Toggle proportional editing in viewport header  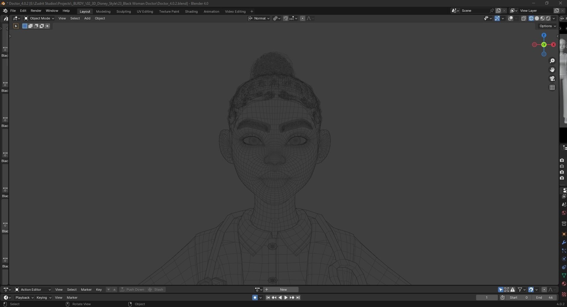click(x=302, y=18)
